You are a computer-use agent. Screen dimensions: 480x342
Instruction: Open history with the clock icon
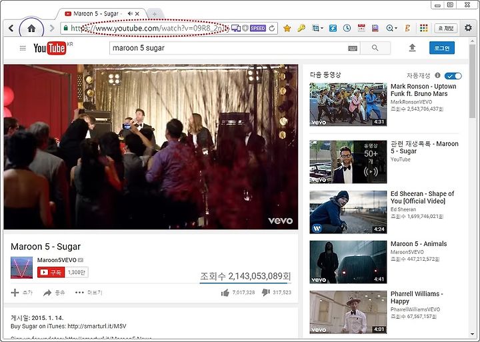[x=347, y=29]
